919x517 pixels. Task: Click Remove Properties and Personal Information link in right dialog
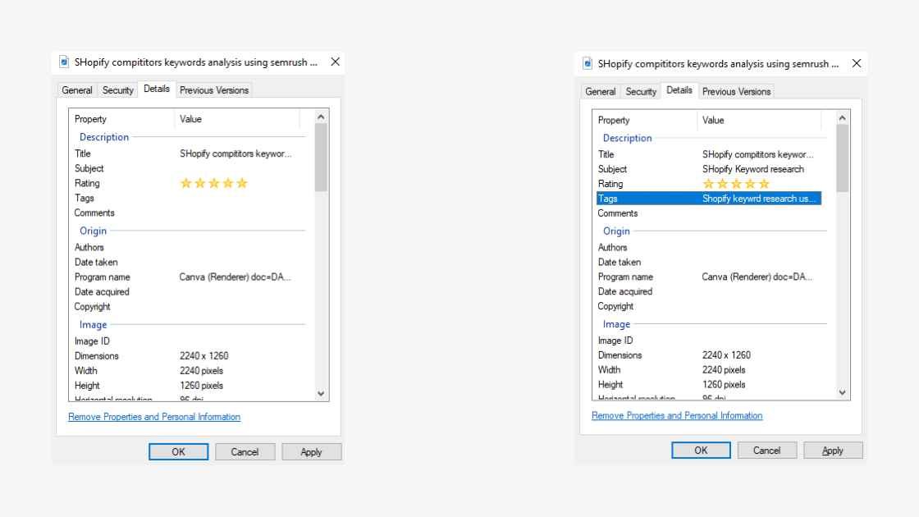[x=677, y=415]
